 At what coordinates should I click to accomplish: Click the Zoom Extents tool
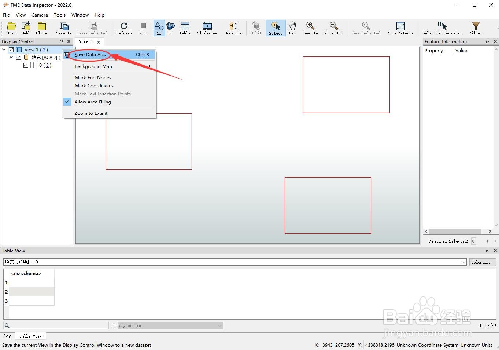pos(400,28)
